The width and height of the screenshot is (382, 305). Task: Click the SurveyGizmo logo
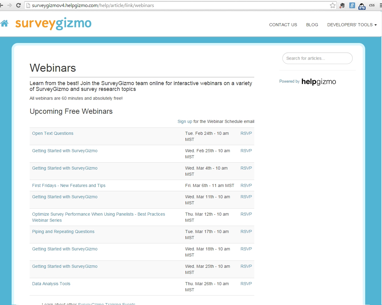[x=53, y=23]
